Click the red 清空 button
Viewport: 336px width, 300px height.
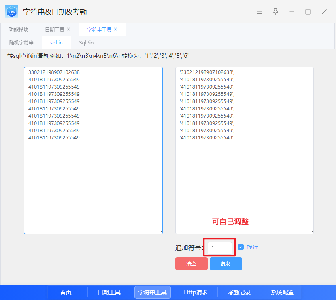pos(191,264)
